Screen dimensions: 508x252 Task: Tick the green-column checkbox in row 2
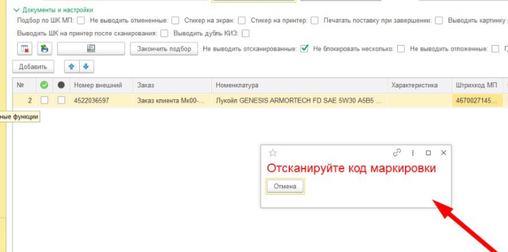coord(44,100)
